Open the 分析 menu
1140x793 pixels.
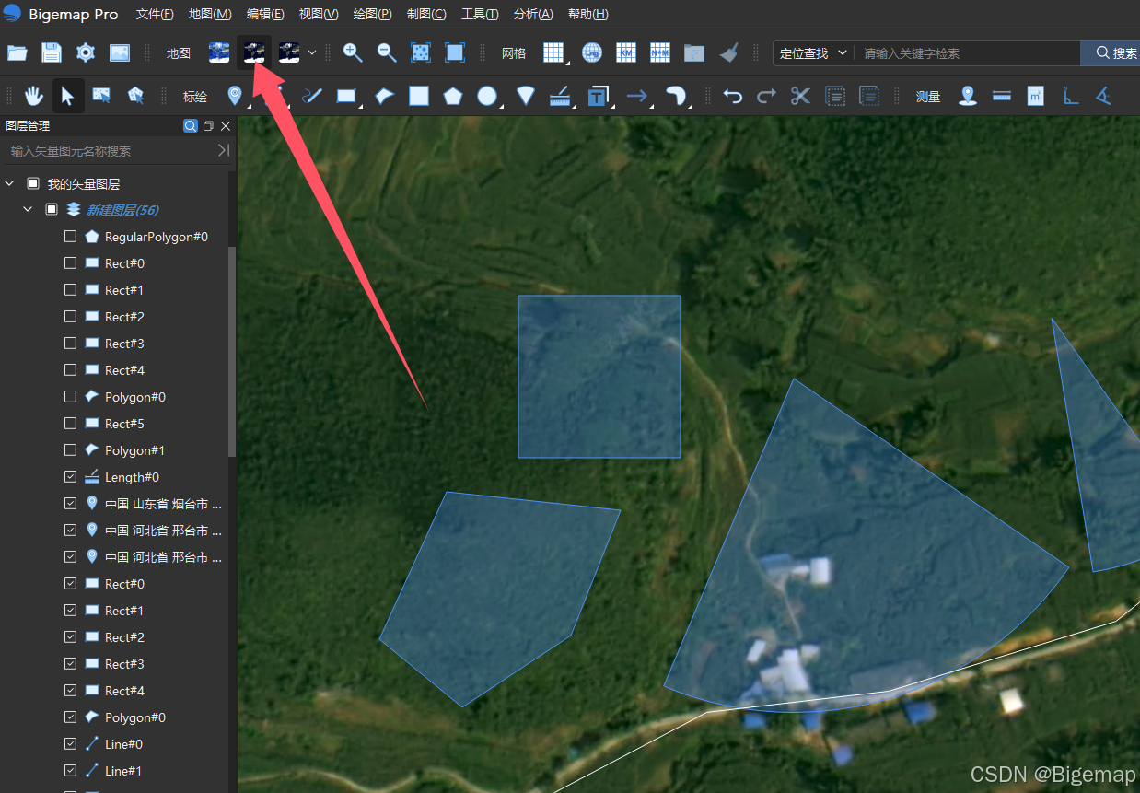[x=532, y=14]
